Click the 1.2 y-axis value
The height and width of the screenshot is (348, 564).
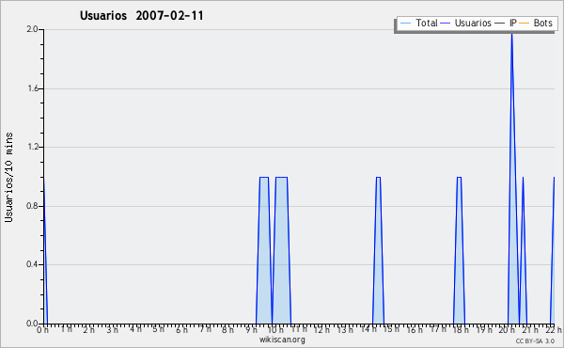(x=32, y=147)
